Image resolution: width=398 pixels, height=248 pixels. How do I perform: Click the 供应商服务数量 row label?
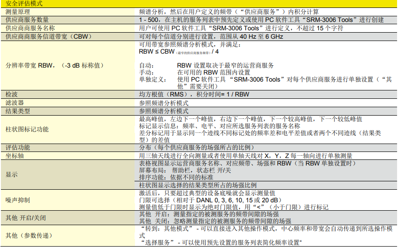27,20
